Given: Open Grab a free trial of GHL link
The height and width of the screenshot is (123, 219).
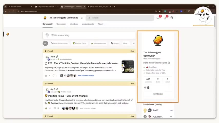Looking at the screenshot, I should click(x=156, y=73).
